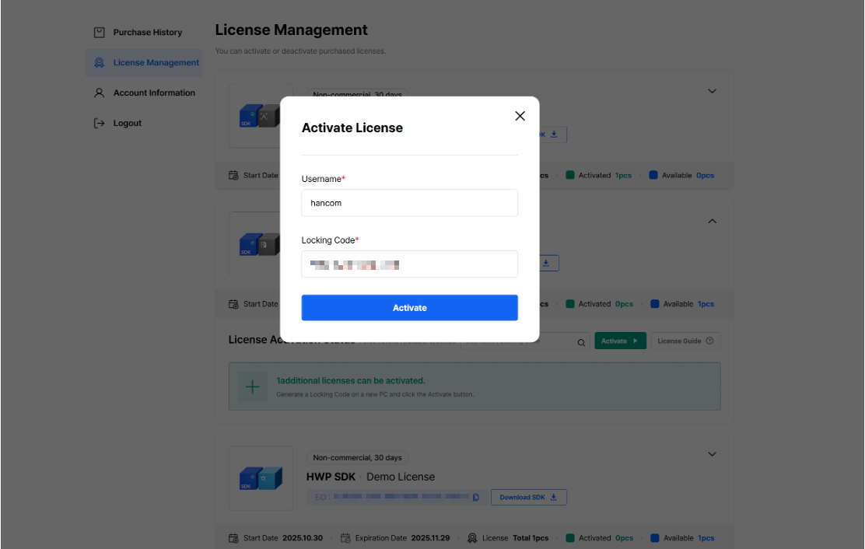Open the HWP SDK package thumbnail

tap(261, 478)
